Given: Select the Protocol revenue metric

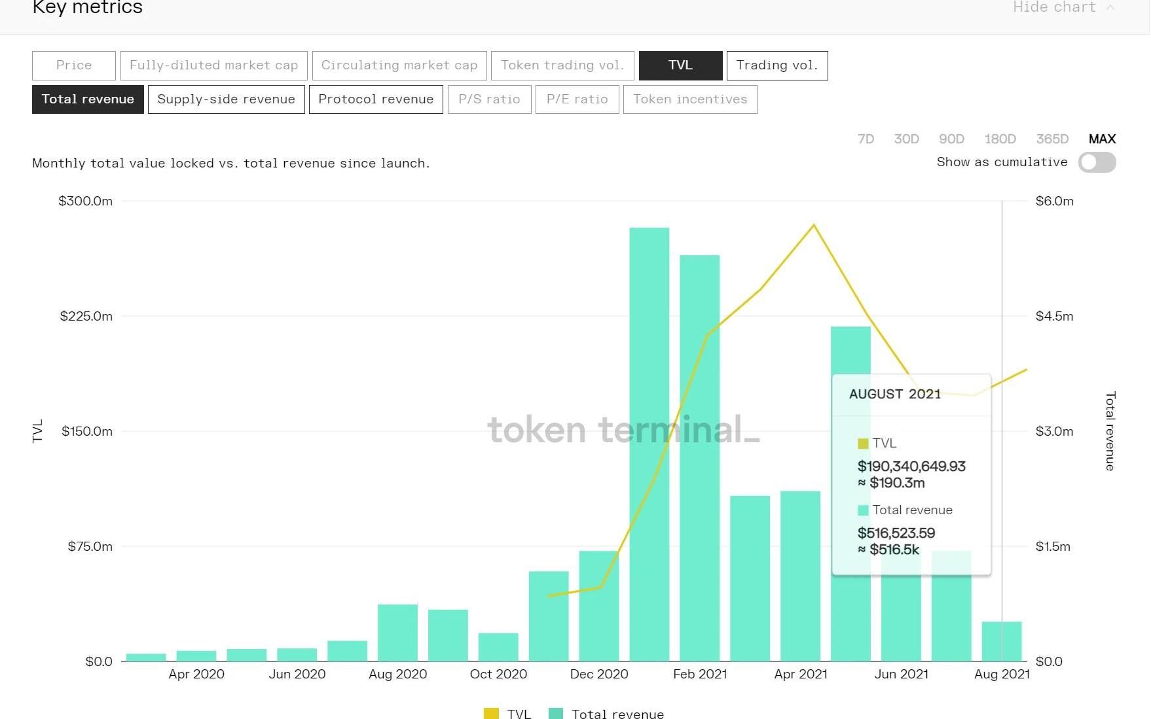Looking at the screenshot, I should tap(376, 99).
